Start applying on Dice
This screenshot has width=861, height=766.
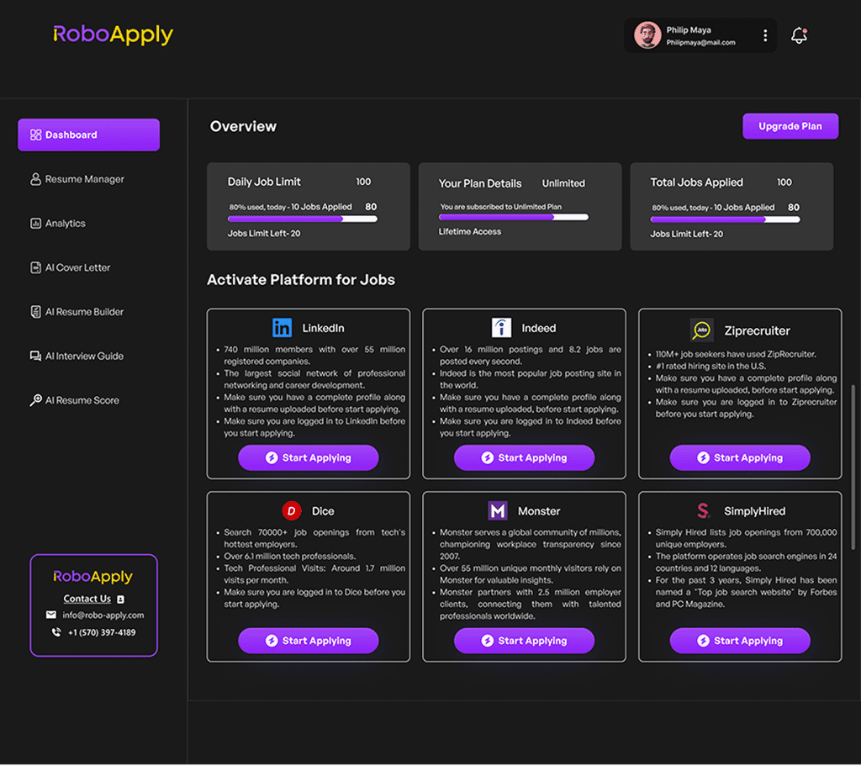tap(309, 641)
